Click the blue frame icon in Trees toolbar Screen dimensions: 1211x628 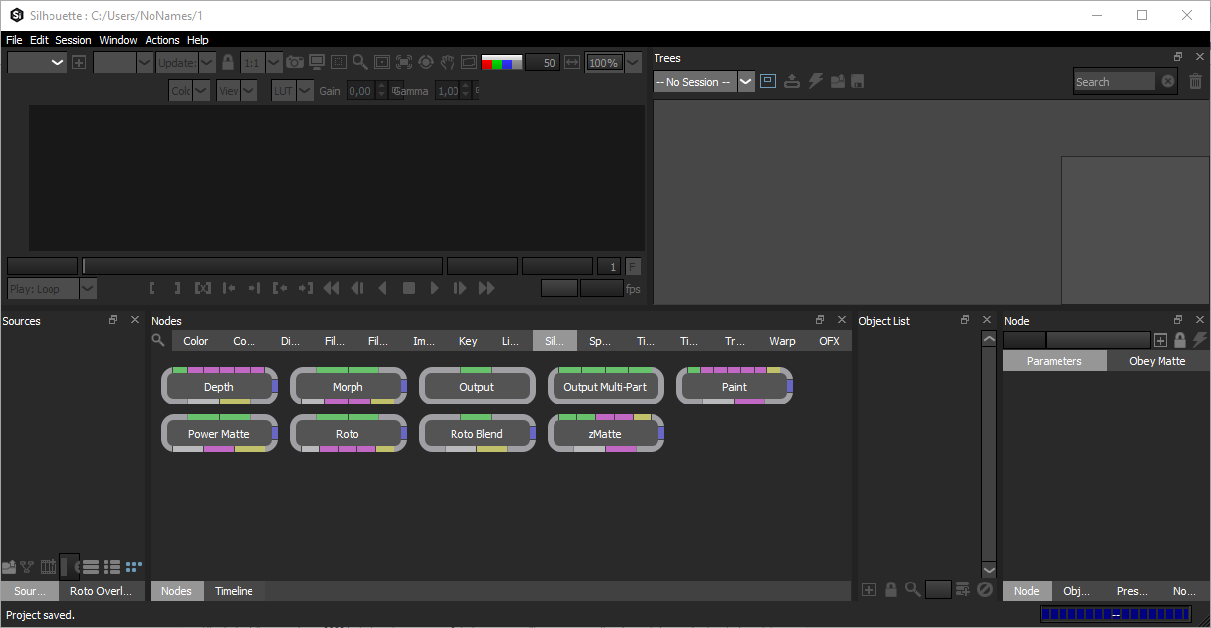[768, 81]
